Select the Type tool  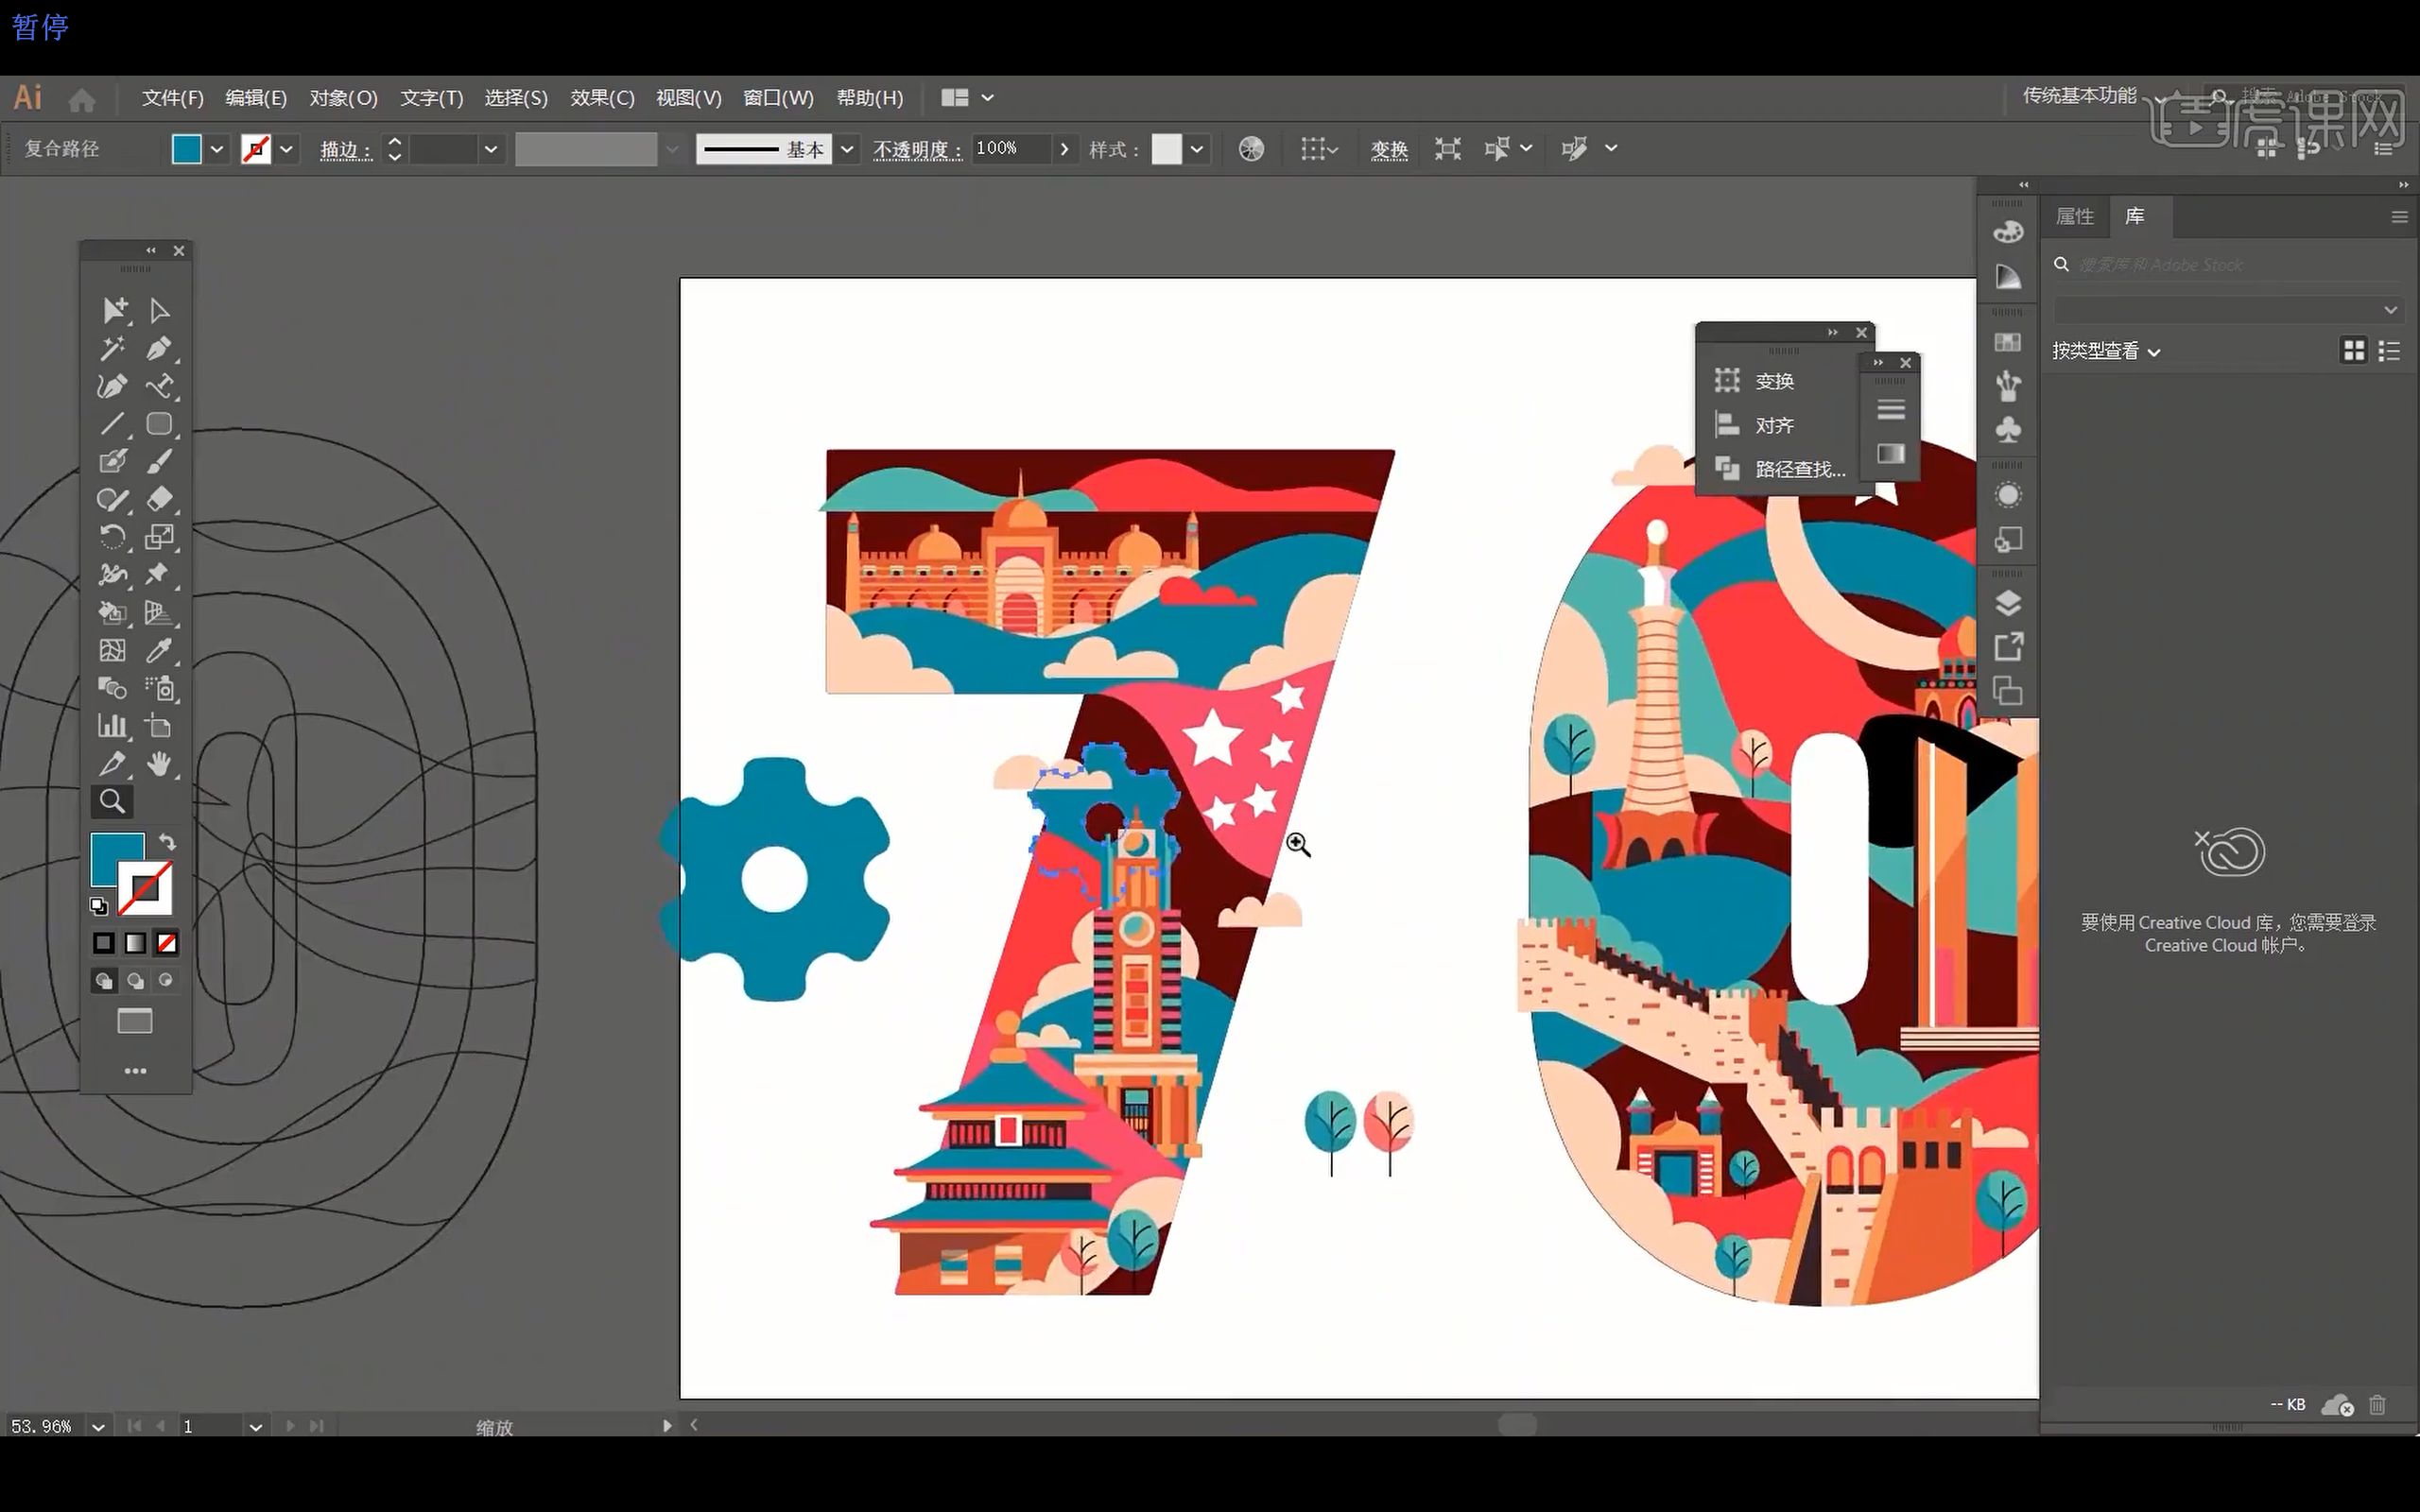tap(159, 385)
